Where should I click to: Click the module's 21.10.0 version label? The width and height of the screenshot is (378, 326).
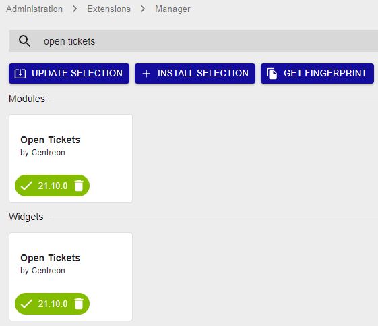point(53,186)
